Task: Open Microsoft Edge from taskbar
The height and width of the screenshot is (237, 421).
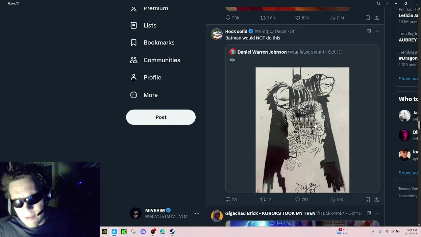Action: click(x=162, y=232)
